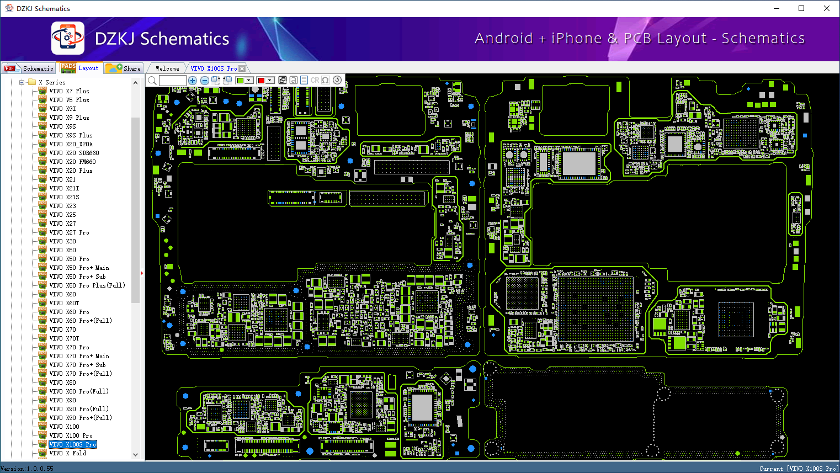Select VIVO X70T tree entry

point(64,338)
